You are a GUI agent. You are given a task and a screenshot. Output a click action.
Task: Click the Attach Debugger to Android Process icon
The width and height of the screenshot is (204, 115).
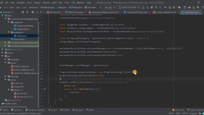(169, 7)
